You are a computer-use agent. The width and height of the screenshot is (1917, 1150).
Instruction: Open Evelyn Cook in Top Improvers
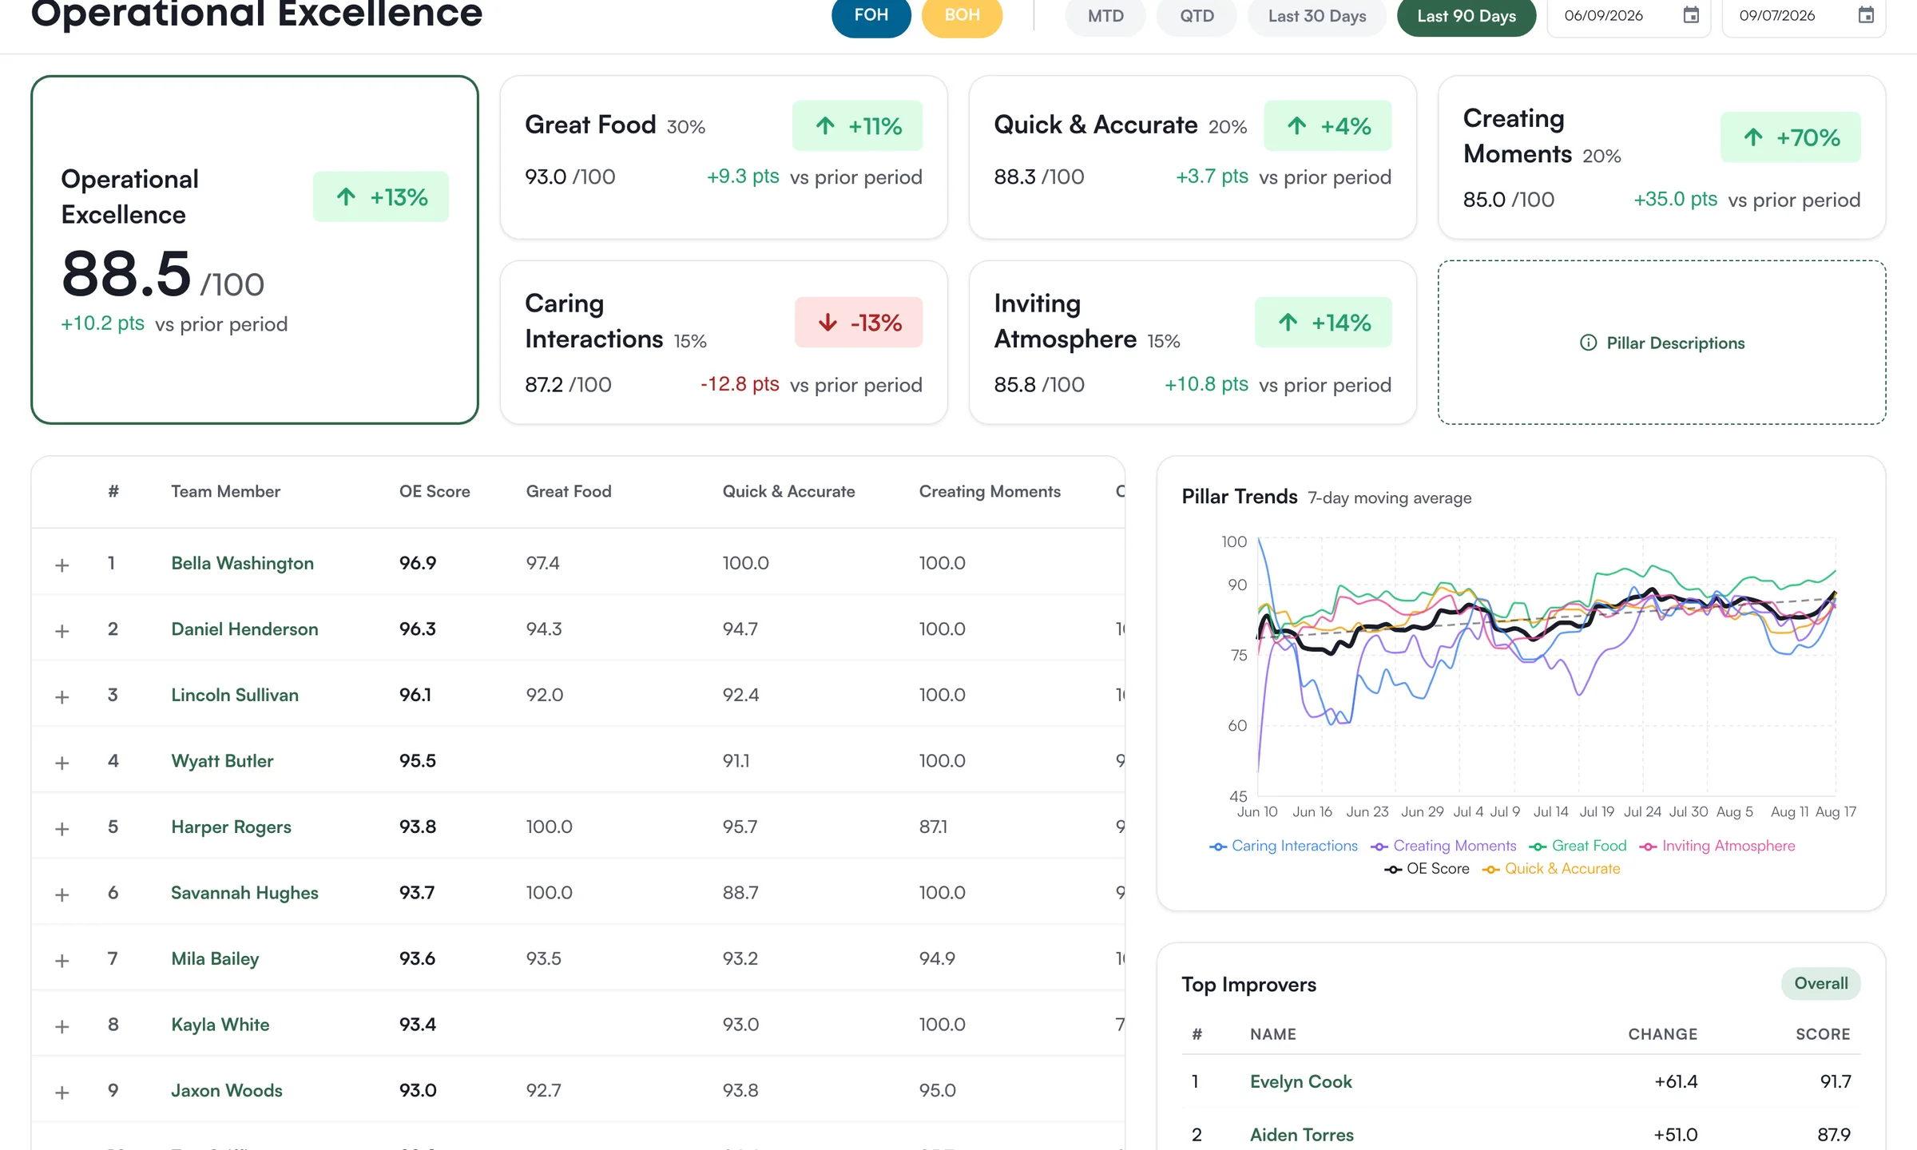[1300, 1081]
